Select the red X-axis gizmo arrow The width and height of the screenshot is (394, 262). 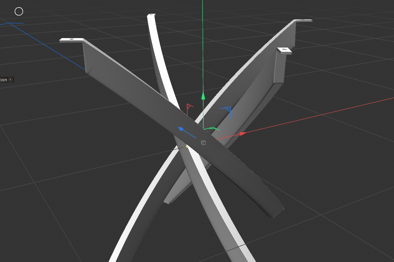[x=242, y=134]
